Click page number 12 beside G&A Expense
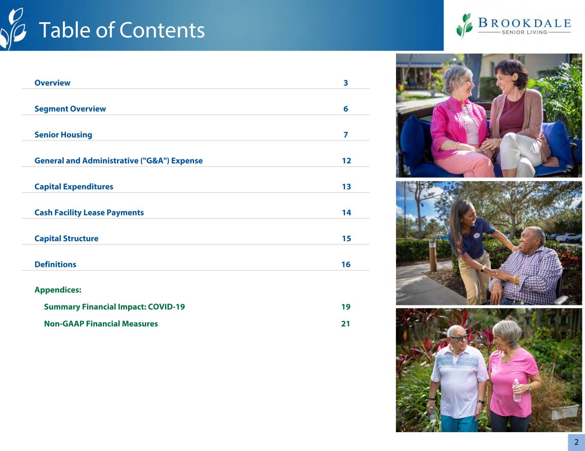Image resolution: width=585 pixels, height=451 pixels. coord(346,161)
